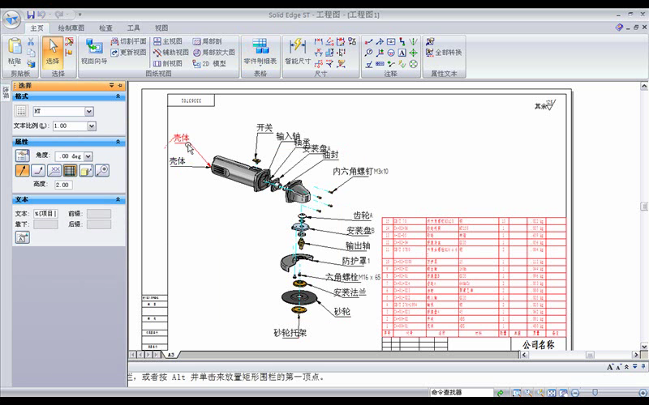This screenshot has width=649, height=405.
Task: Click the 文本 field containing %{项目}
Action: (x=45, y=214)
